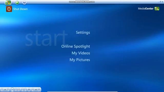Select Online Spotlight menu entry
Image resolution: width=164 pixels, height=92 pixels.
coord(76,47)
